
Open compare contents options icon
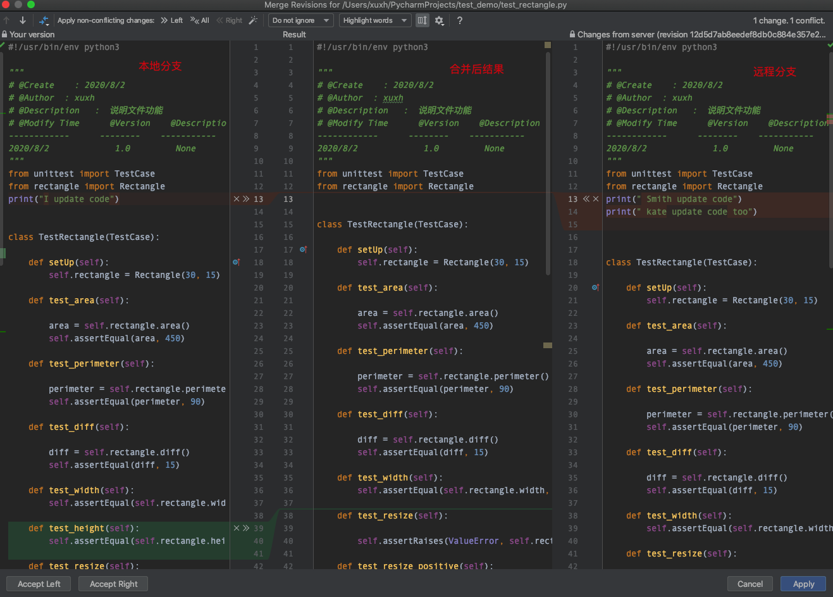pos(44,20)
